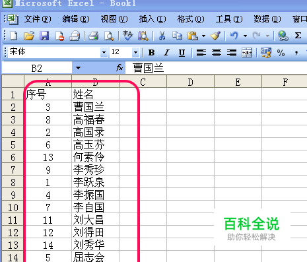Select column E header

[238, 82]
